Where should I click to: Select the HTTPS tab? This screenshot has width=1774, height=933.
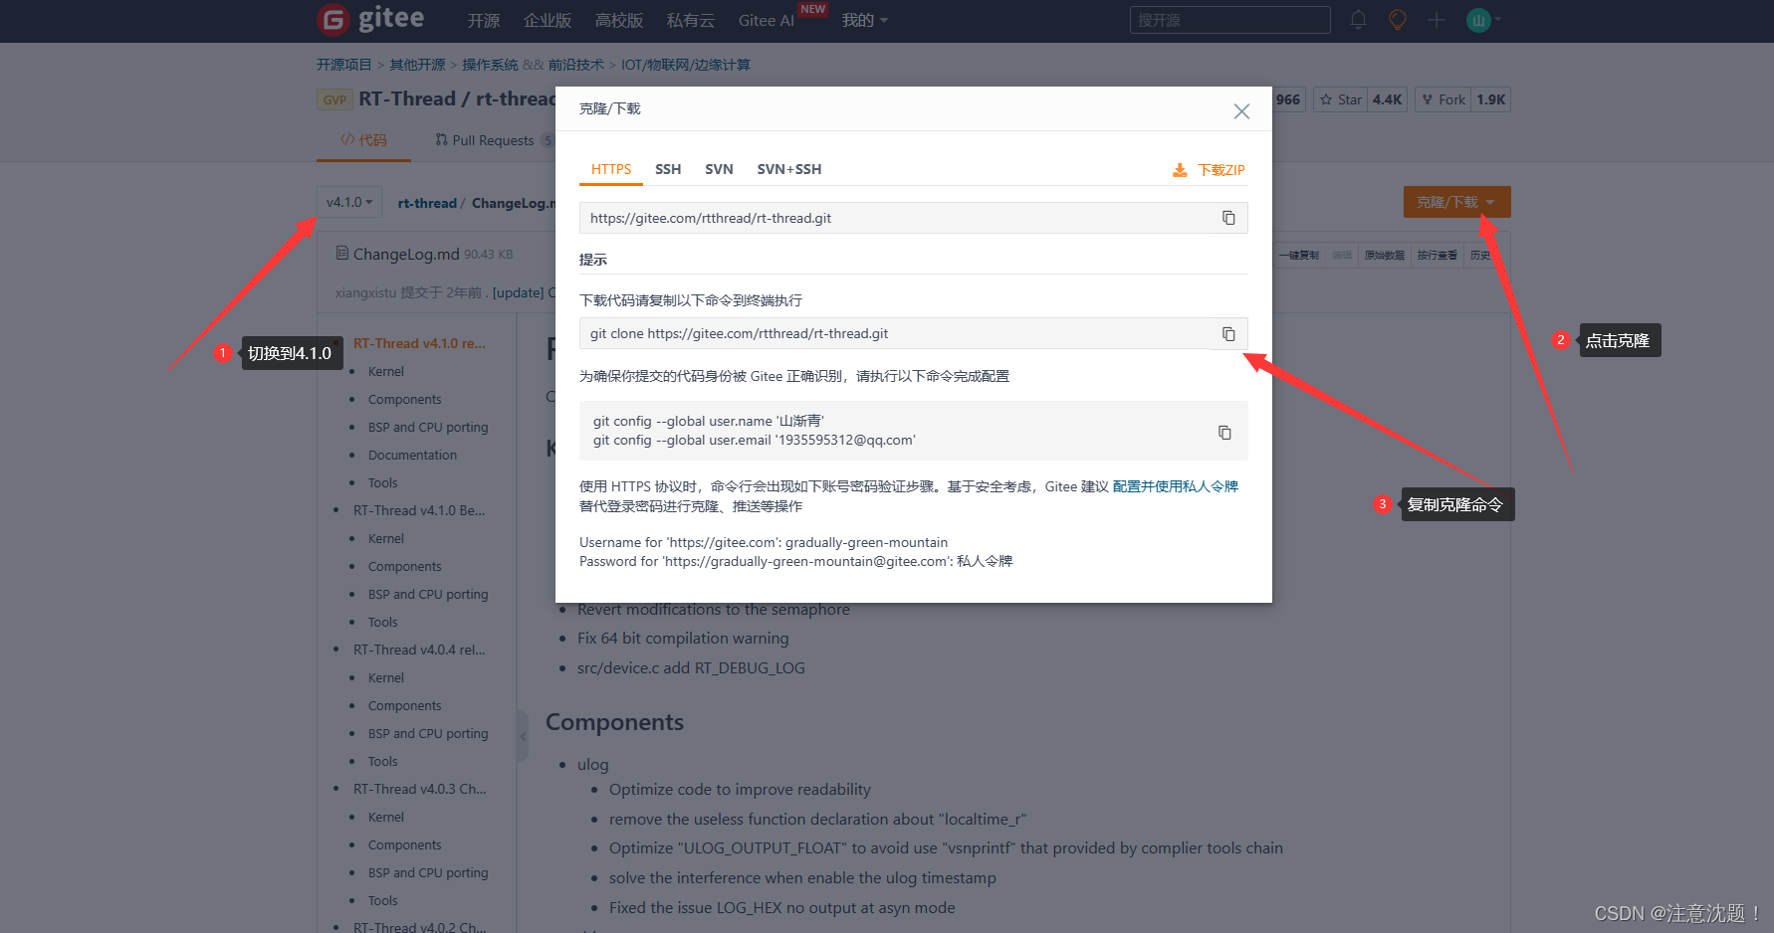(x=611, y=169)
